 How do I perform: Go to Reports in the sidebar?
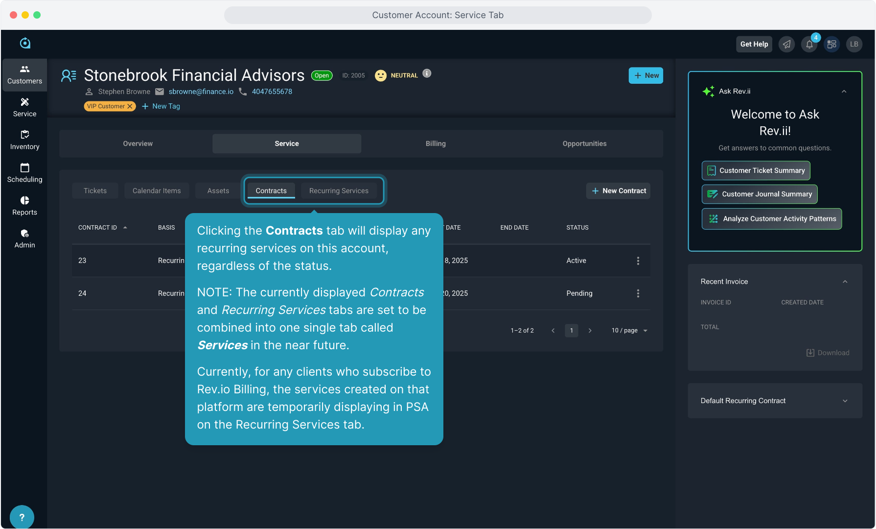(x=24, y=206)
